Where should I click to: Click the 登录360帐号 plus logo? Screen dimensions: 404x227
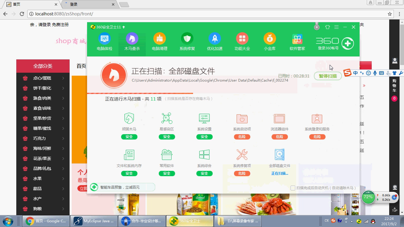tap(348, 43)
